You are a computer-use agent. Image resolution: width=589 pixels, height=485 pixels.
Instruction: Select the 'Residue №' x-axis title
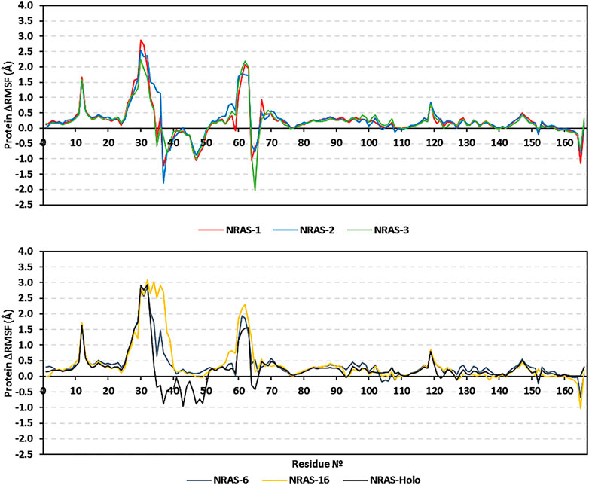click(x=317, y=464)
